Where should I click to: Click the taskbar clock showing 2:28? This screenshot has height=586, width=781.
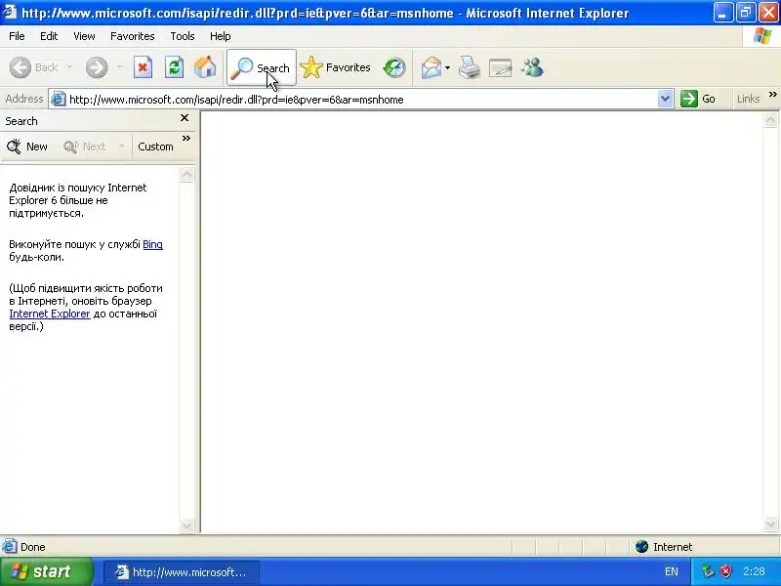point(754,571)
